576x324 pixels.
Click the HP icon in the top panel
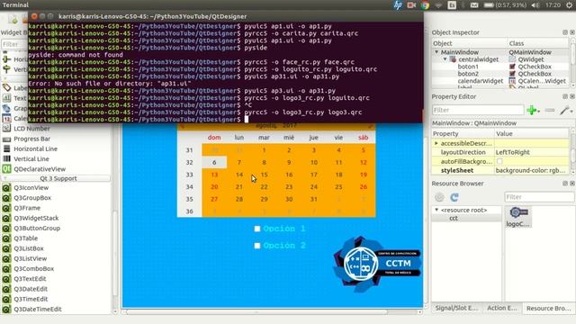click(x=398, y=5)
